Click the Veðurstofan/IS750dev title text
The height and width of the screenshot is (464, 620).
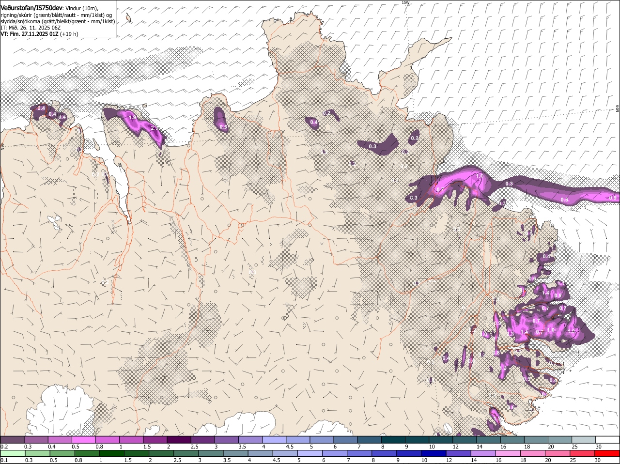pyautogui.click(x=31, y=8)
